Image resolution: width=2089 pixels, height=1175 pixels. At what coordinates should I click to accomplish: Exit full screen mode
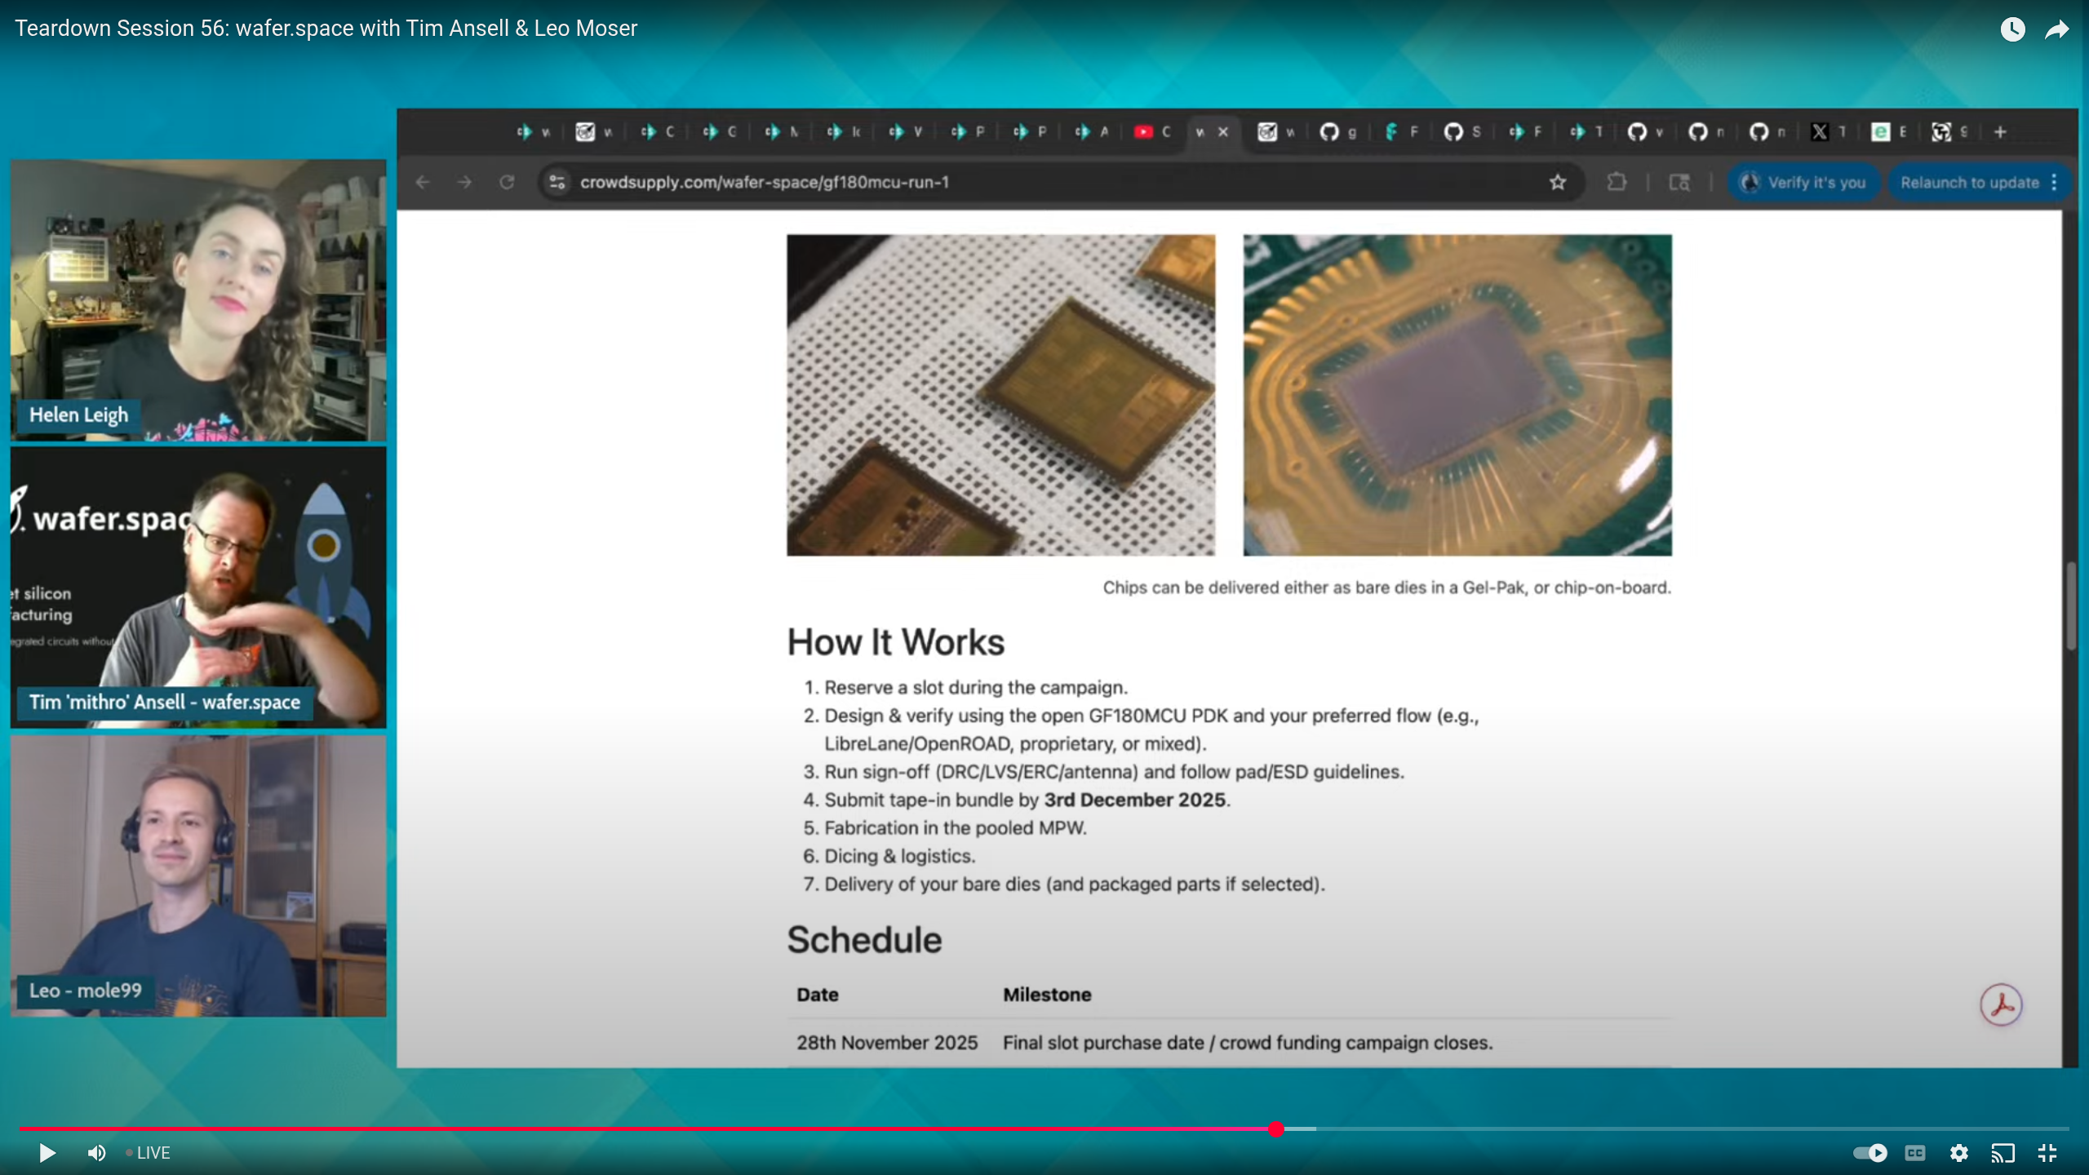click(x=2047, y=1152)
